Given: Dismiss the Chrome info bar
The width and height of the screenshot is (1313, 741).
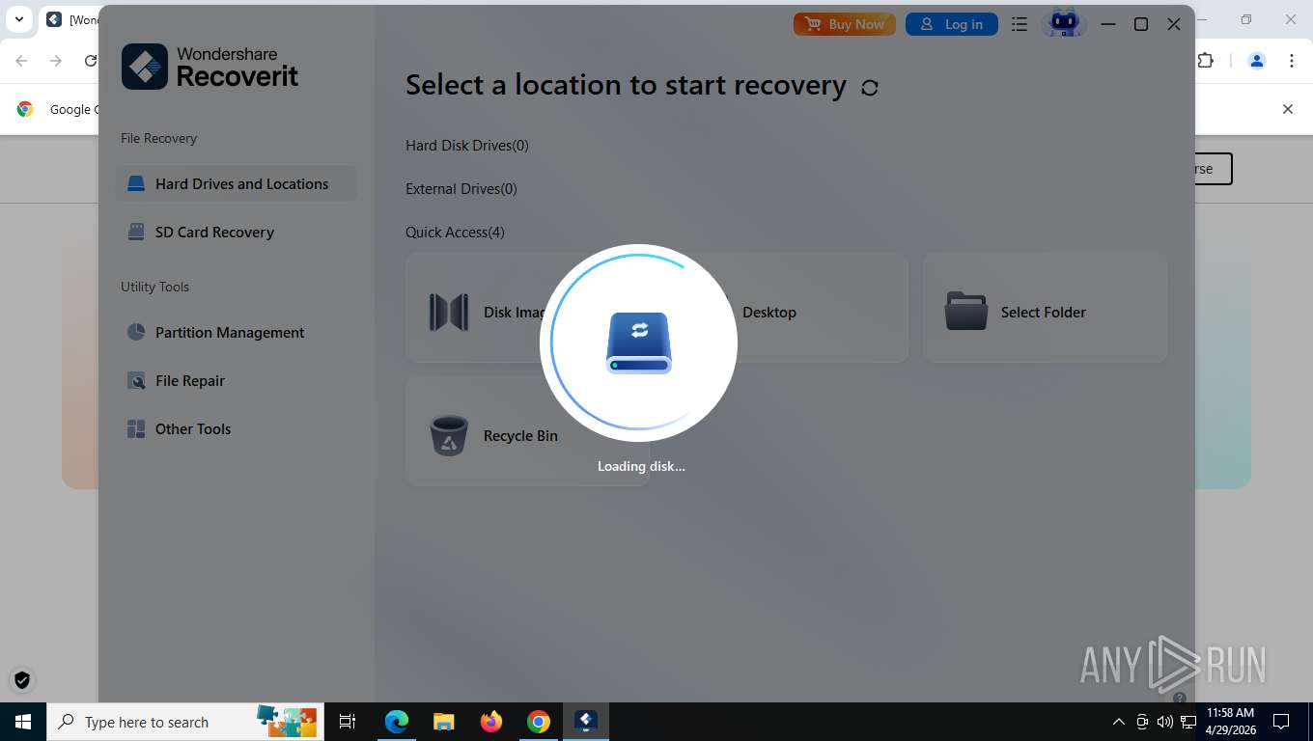Looking at the screenshot, I should (1287, 109).
